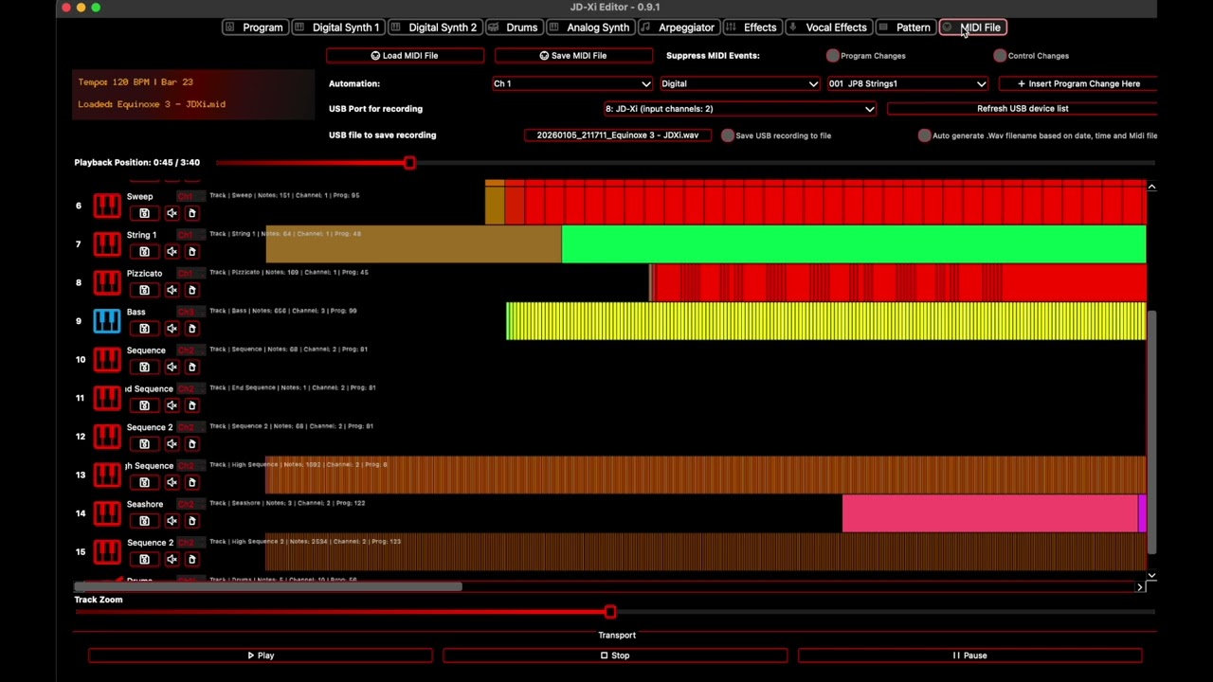Image resolution: width=1213 pixels, height=682 pixels.
Task: Click the save icon on track 11 End Sequence
Action: click(144, 405)
